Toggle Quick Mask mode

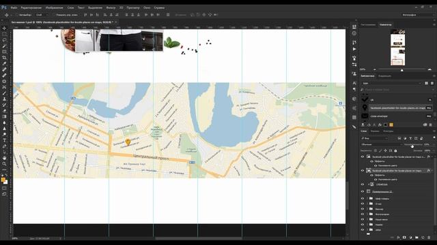tap(4, 189)
